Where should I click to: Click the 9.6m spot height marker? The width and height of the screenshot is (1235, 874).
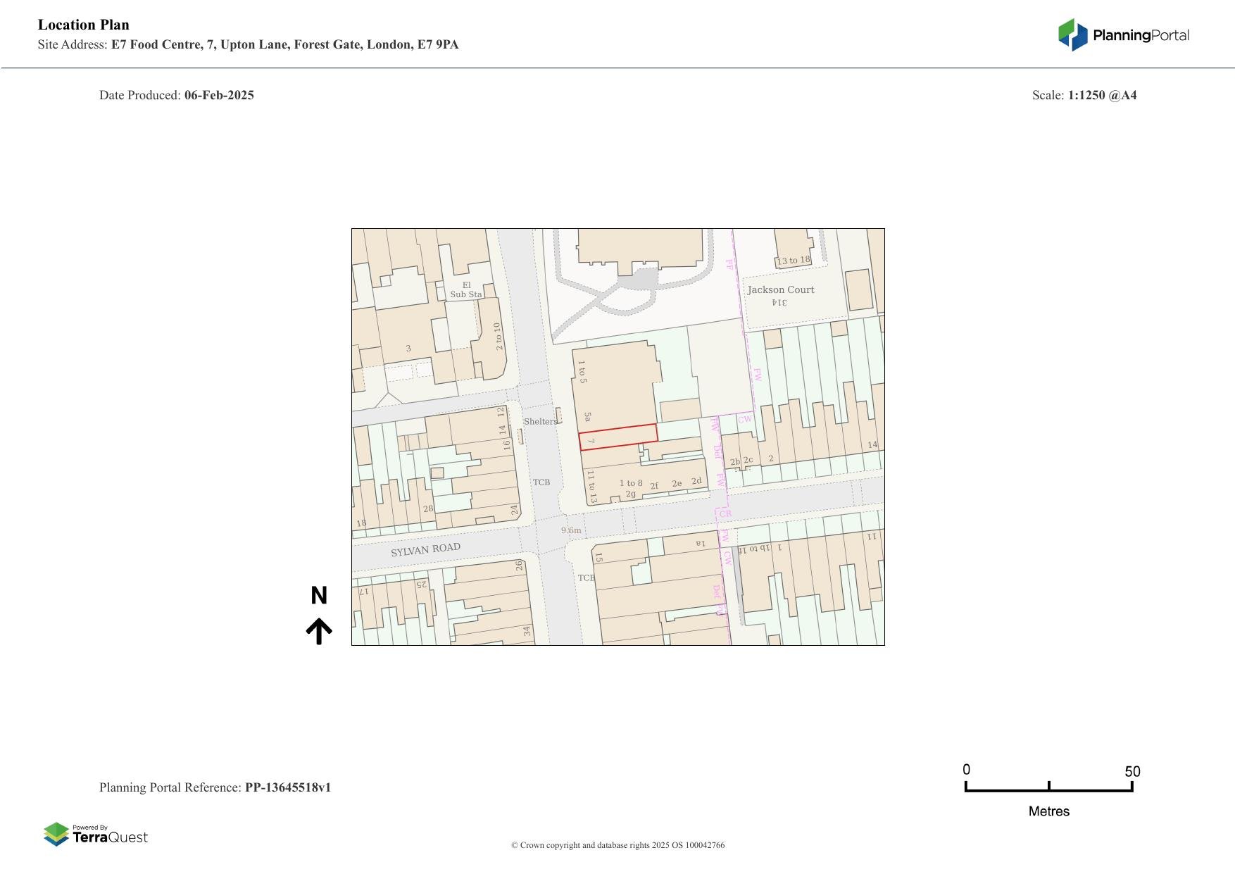click(x=571, y=530)
